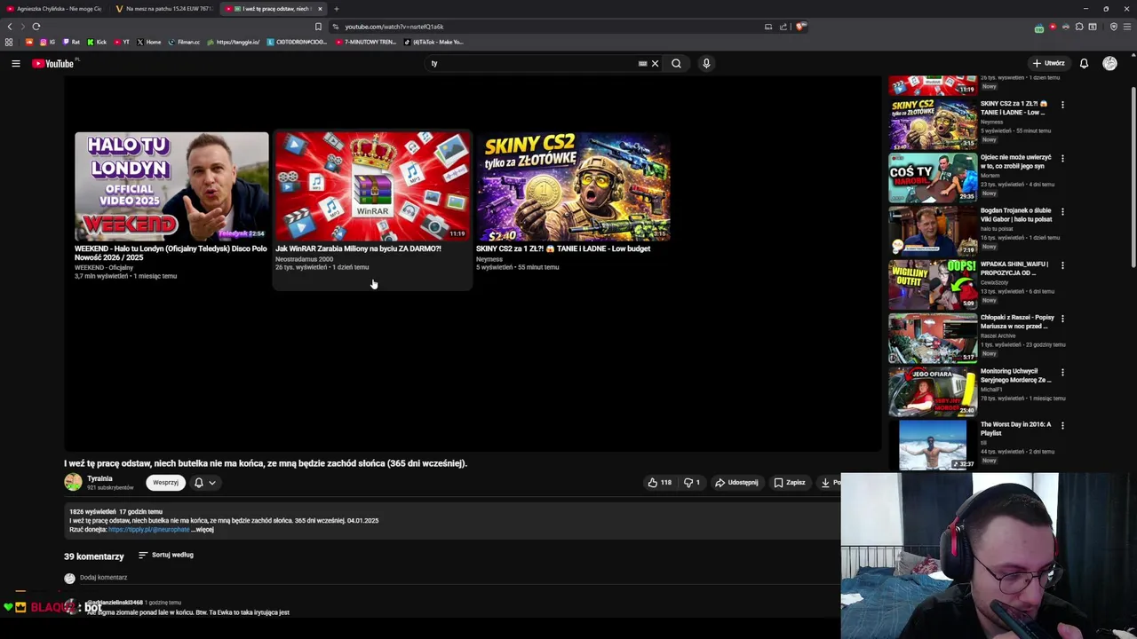Start voice search with microphone icon
This screenshot has height=639, width=1137.
[706, 63]
